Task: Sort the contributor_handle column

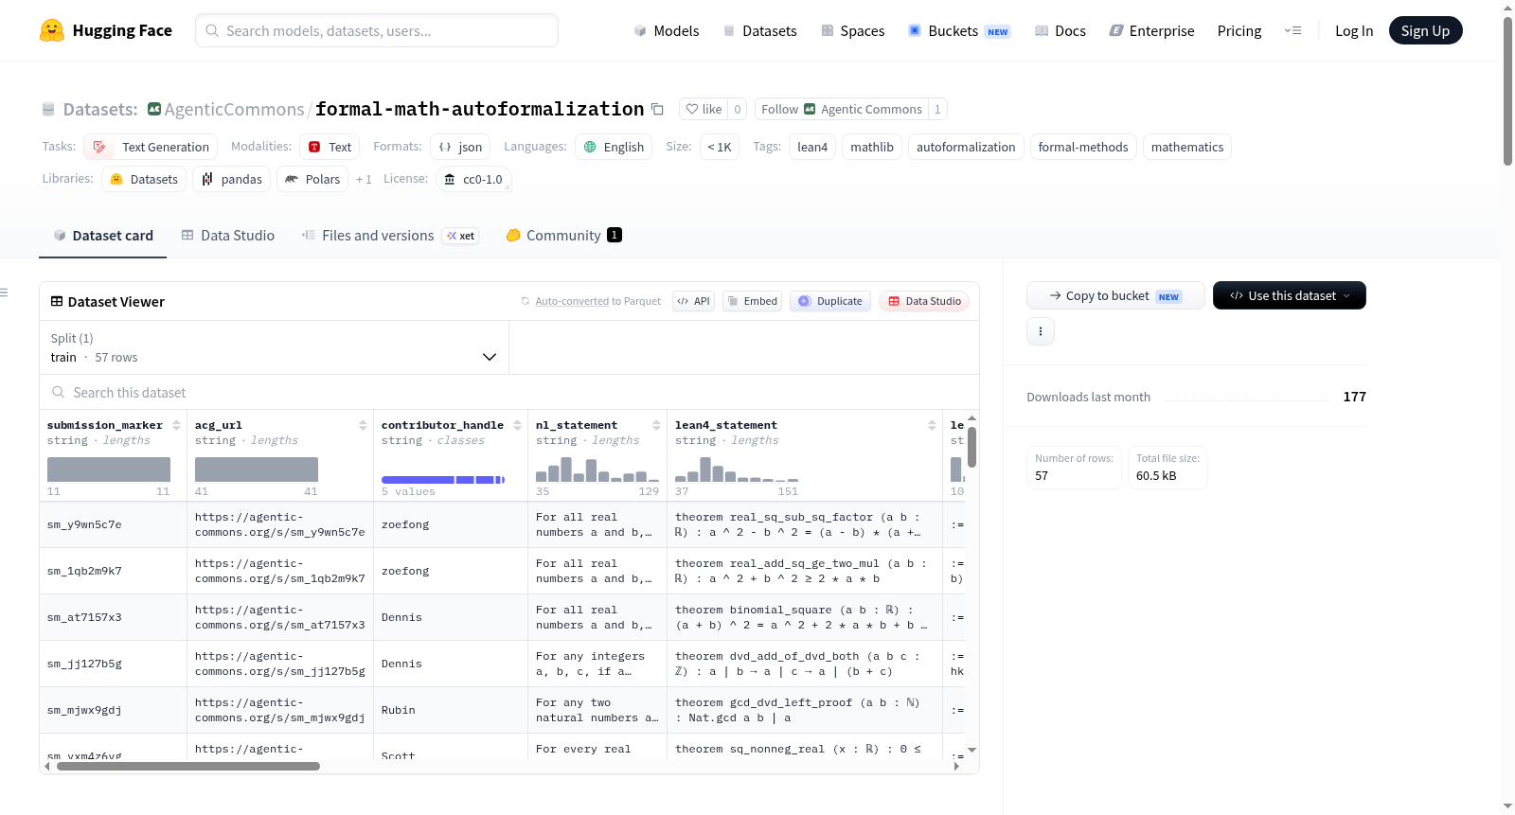Action: [x=517, y=426]
